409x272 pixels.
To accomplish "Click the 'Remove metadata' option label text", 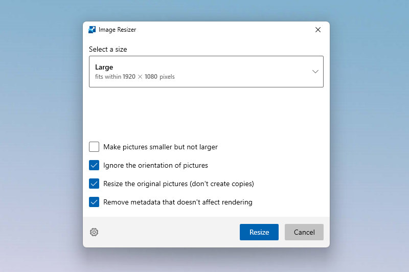I will 177,202.
